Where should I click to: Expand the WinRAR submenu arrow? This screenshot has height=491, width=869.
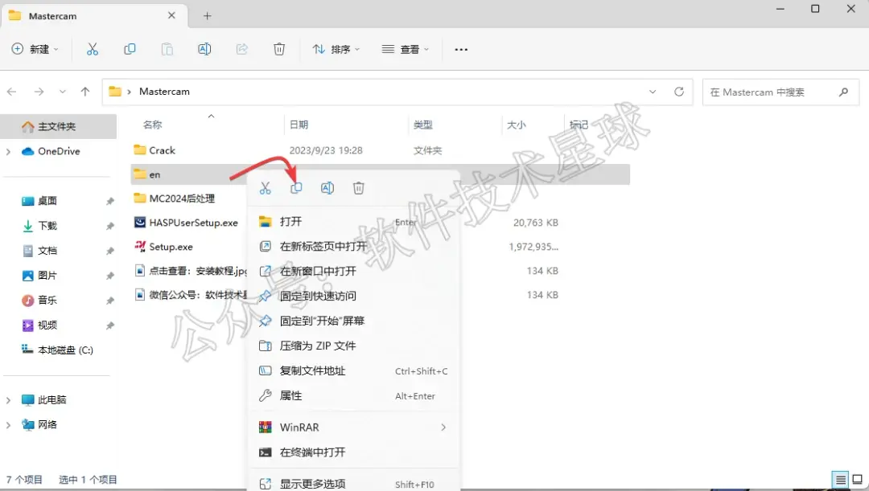tap(443, 428)
